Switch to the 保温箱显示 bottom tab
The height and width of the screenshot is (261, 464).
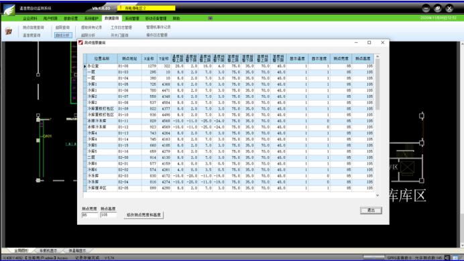pyautogui.click(x=77, y=251)
